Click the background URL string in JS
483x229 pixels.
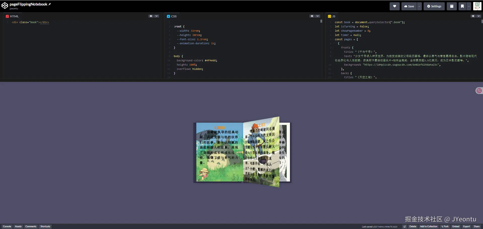[401, 65]
